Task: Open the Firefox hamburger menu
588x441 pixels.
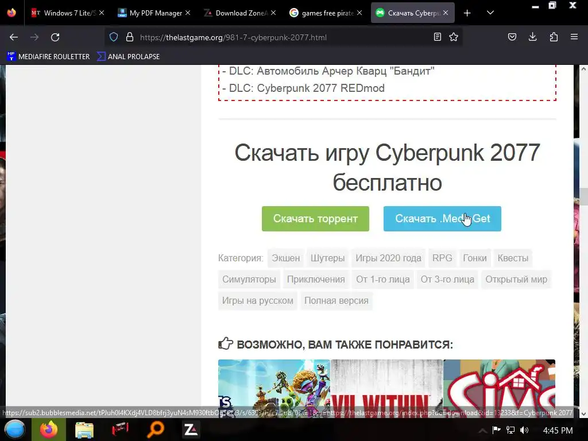Action: click(574, 37)
